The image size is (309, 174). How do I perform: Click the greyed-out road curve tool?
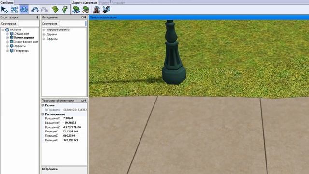44,10
